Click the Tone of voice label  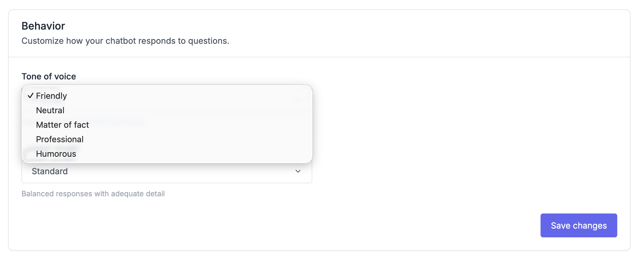coord(49,76)
